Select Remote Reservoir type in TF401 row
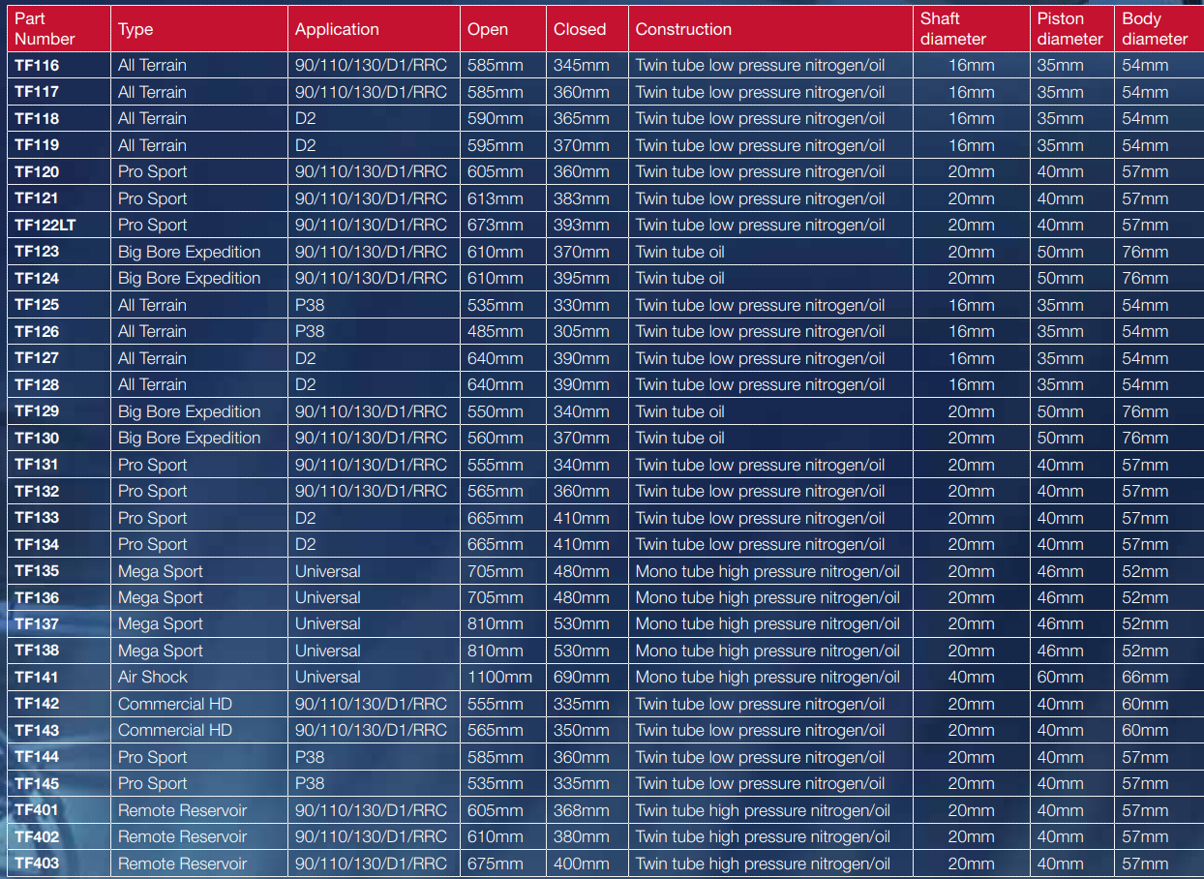This screenshot has width=1204, height=879. (x=182, y=811)
